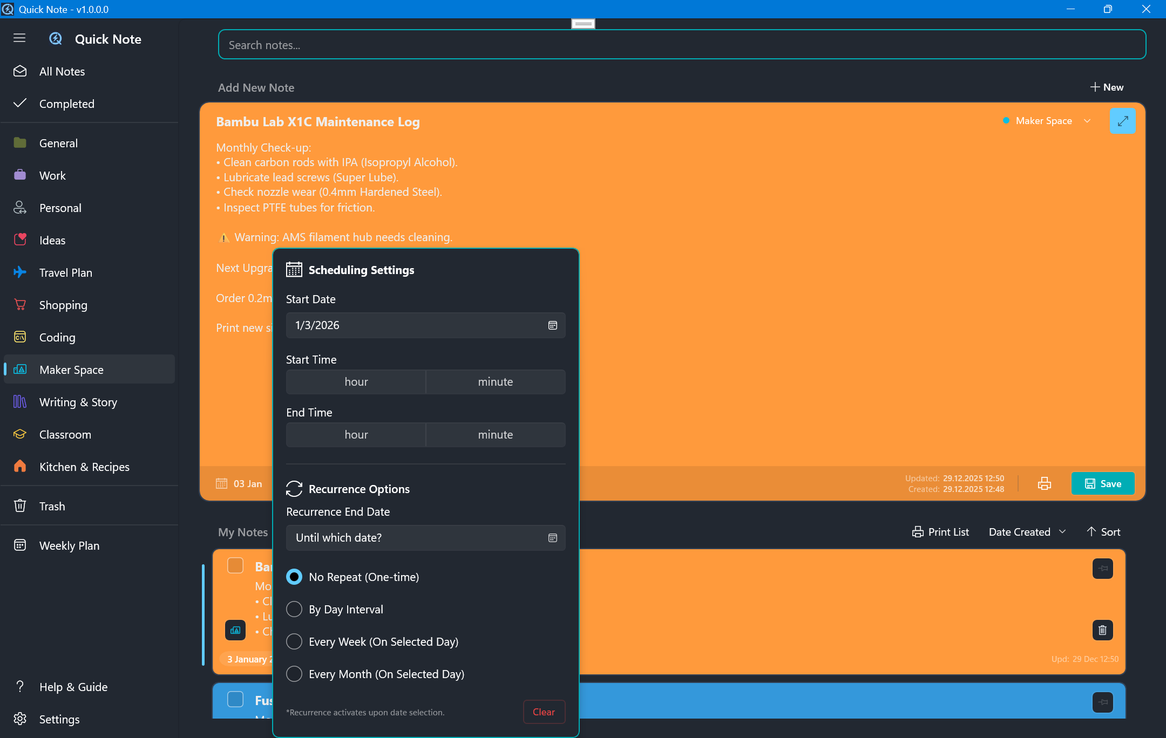1166x738 pixels.
Task: Open Start Date calendar picker icon
Action: 552,325
